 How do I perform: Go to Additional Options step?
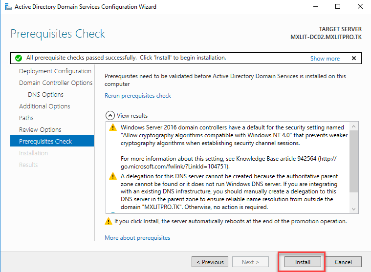click(44, 106)
